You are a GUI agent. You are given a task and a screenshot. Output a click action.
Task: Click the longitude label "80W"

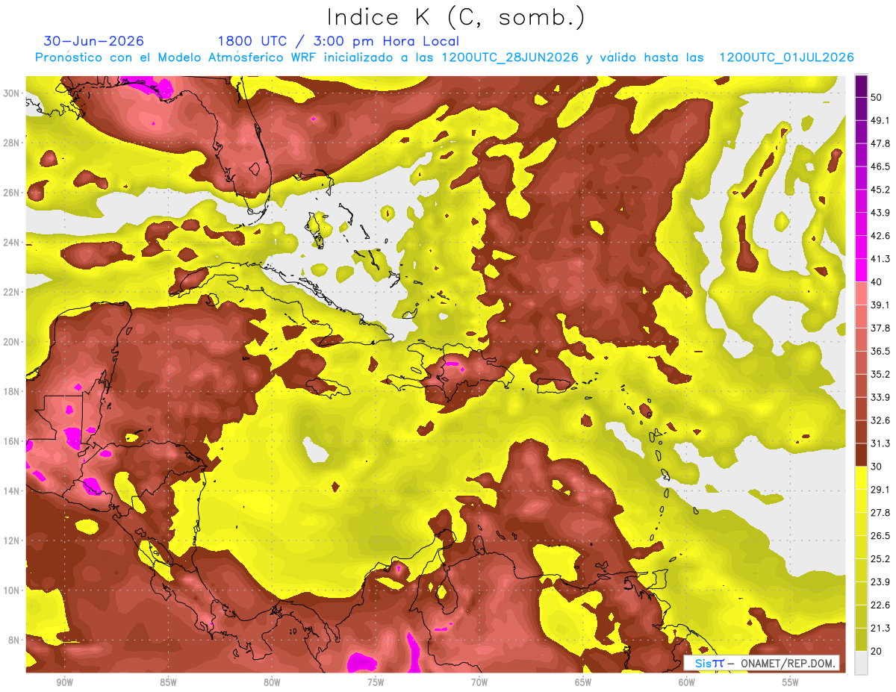[x=272, y=683]
